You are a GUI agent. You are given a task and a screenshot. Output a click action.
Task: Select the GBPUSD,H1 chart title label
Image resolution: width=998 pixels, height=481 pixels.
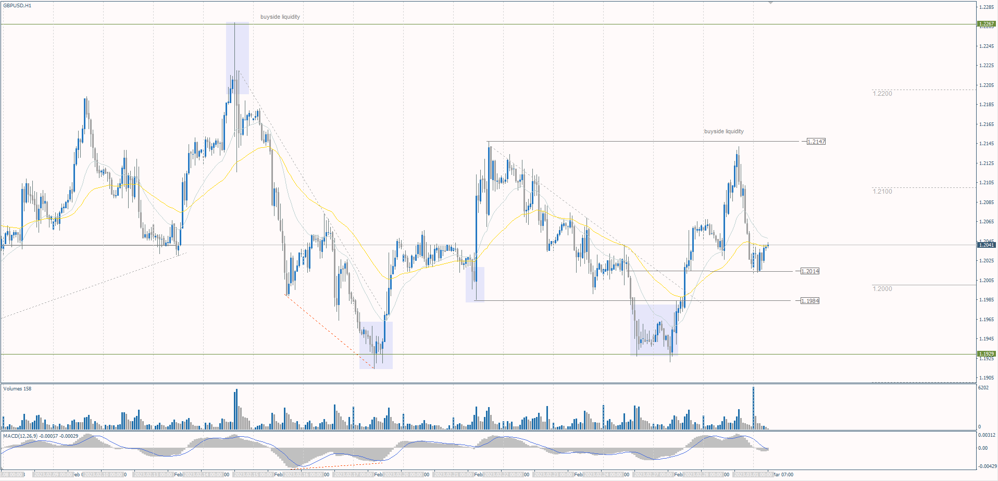pos(17,6)
